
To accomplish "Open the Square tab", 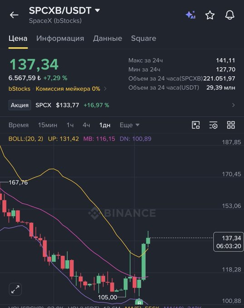I will click(144, 38).
